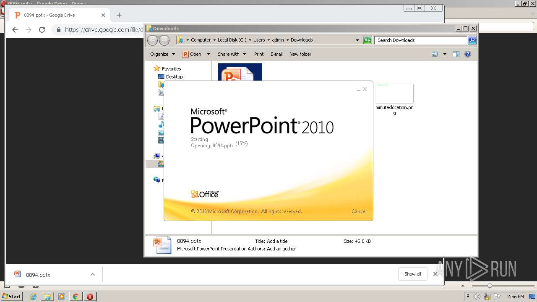
Task: Click the Favorites star in the navigation pane
Action: tap(157, 68)
